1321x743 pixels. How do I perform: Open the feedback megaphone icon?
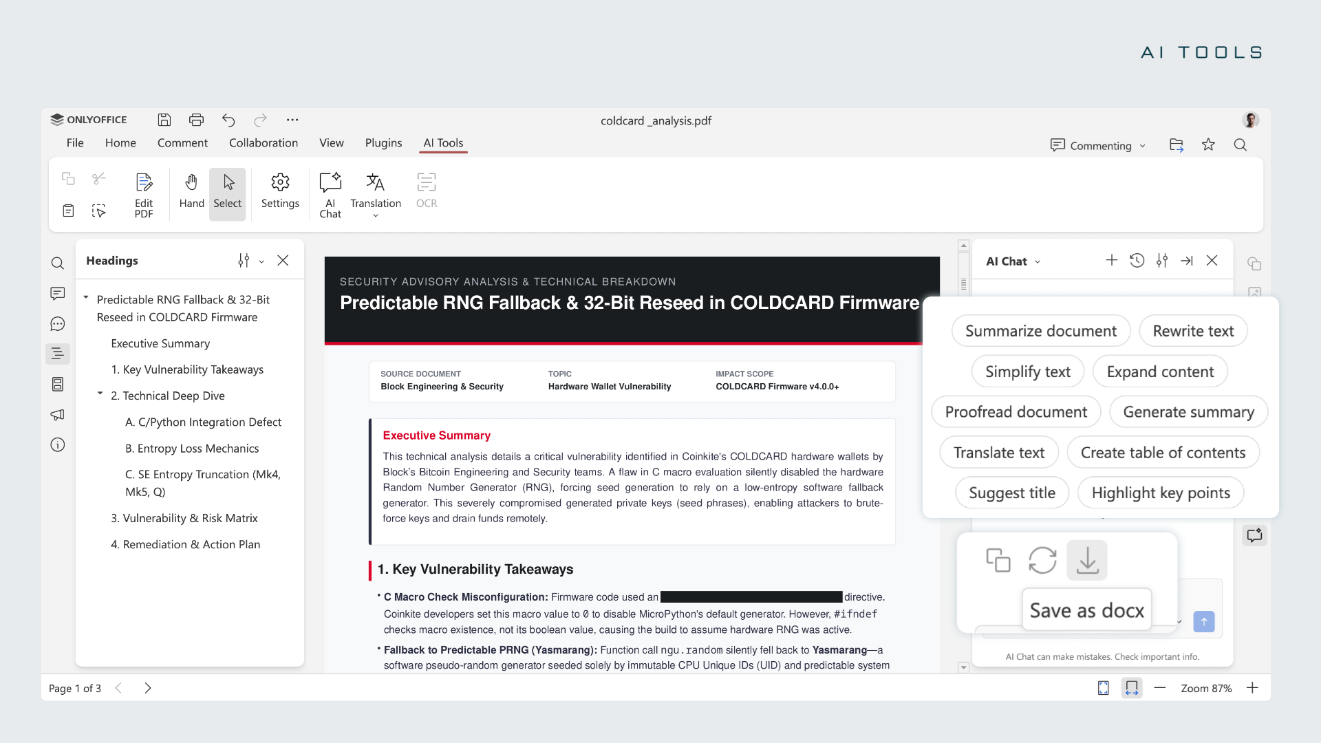pyautogui.click(x=58, y=414)
